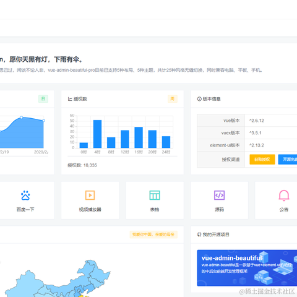Select the 24时 bar in chart
Viewport: 297px width, 297px height.
166,142
